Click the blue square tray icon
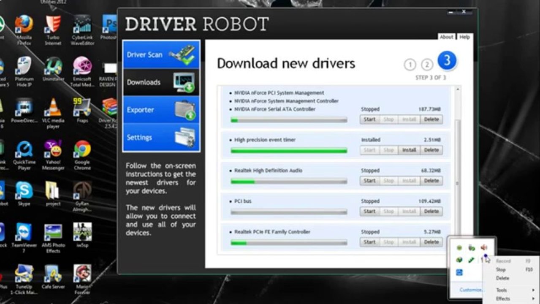This screenshot has height=304, width=540. (x=459, y=272)
